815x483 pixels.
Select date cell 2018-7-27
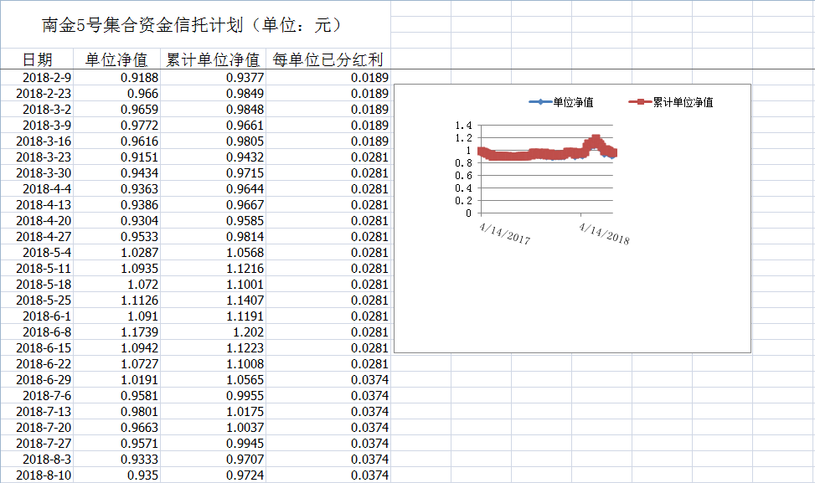pyautogui.click(x=37, y=443)
